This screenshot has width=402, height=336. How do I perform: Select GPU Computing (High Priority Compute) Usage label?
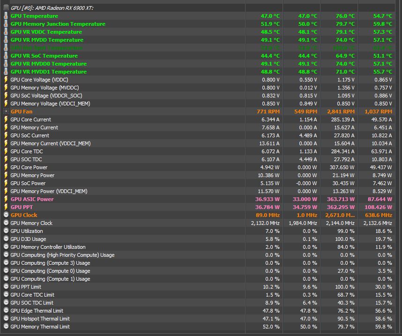click(x=63, y=255)
